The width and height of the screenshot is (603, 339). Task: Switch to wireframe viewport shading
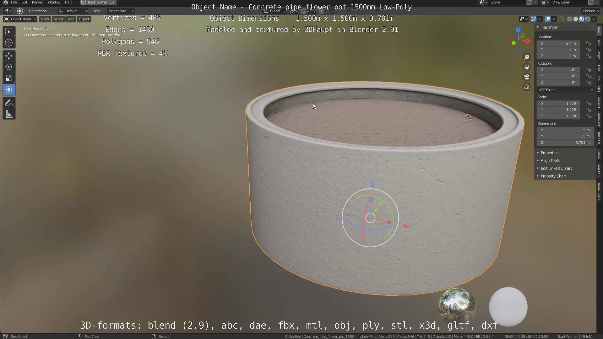tap(569, 19)
